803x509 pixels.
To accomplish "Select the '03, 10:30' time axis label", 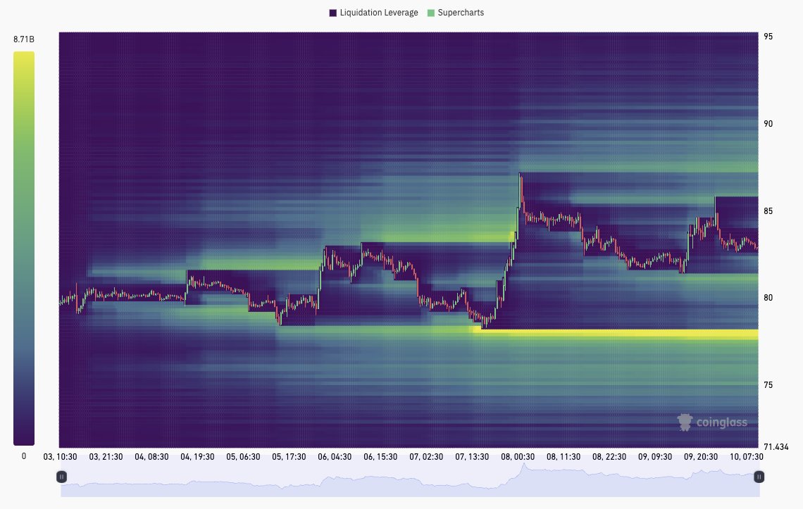I will tap(61, 457).
